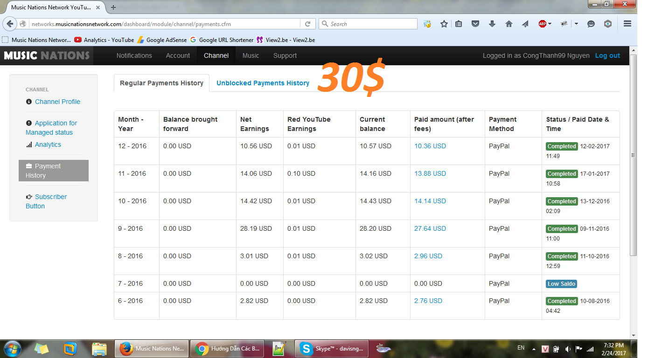
Task: Select the Channel menu item
Action: [216, 55]
